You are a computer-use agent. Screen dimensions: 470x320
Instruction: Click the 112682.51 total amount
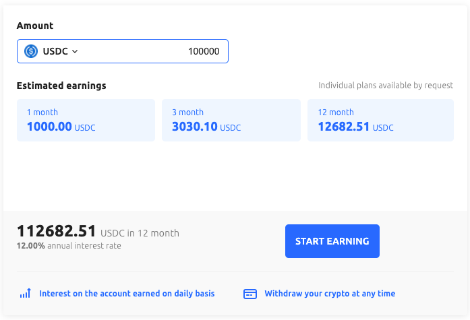57,231
